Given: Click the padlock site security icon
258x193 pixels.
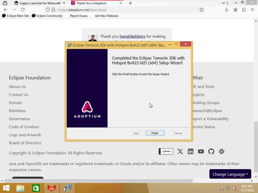Looking at the screenshot, I should tap(53, 10).
